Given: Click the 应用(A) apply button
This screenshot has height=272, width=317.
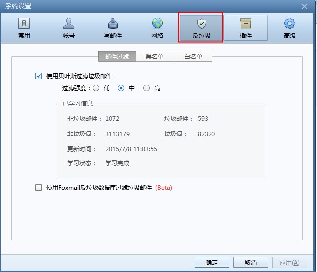Looking at the screenshot, I should pos(289,262).
